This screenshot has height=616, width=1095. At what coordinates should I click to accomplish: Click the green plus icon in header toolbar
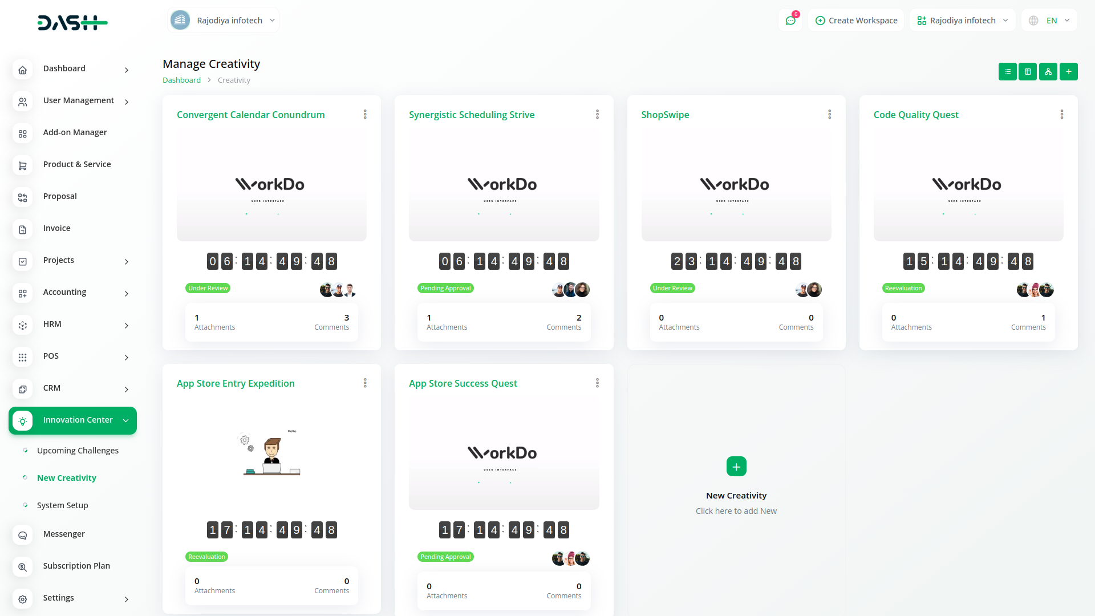[x=1069, y=72]
